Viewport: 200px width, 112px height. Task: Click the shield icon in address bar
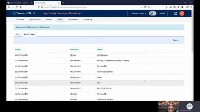point(39,7)
